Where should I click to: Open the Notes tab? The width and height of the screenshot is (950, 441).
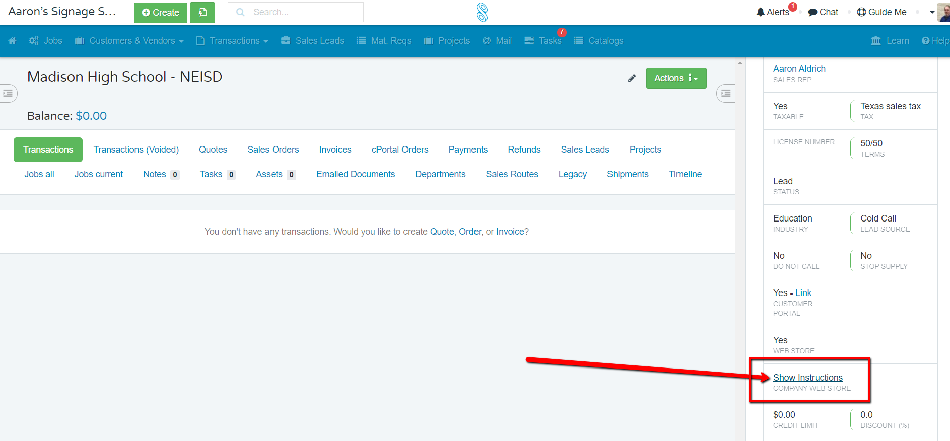coord(161,174)
